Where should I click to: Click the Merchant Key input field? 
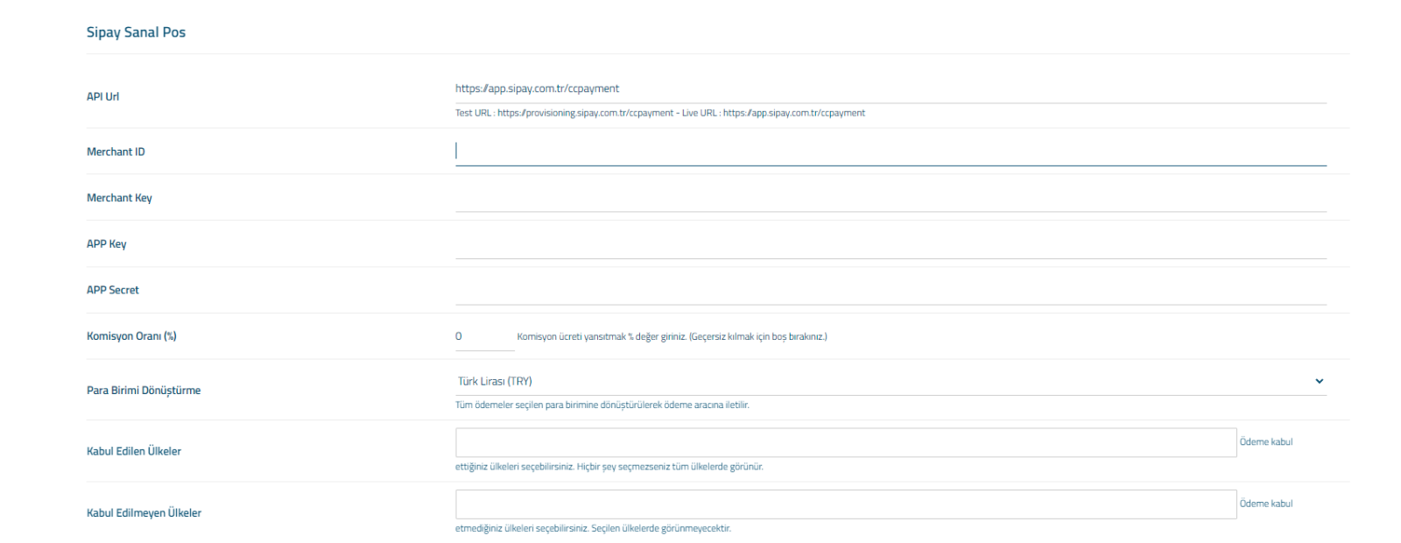[891, 198]
